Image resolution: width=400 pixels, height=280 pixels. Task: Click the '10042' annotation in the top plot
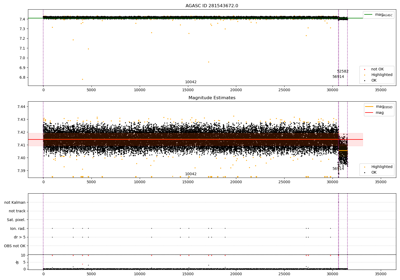point(191,82)
